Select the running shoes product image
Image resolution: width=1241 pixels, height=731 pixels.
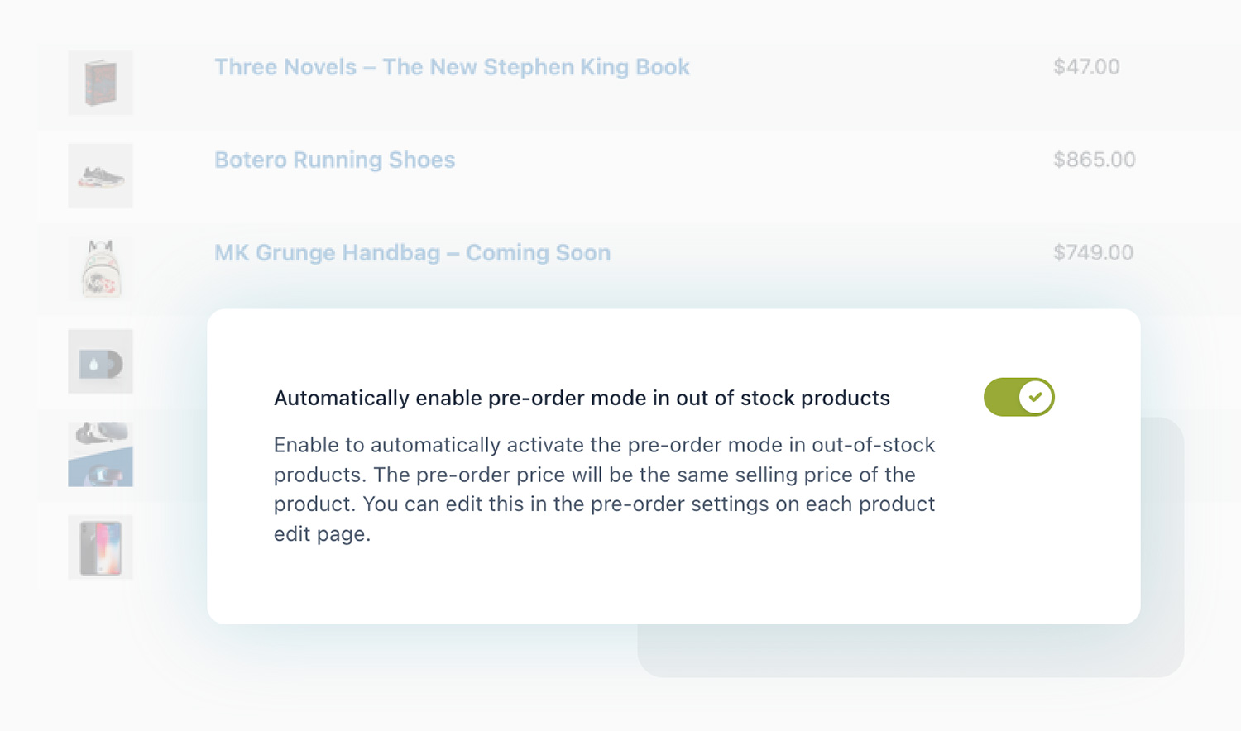pyautogui.click(x=99, y=175)
